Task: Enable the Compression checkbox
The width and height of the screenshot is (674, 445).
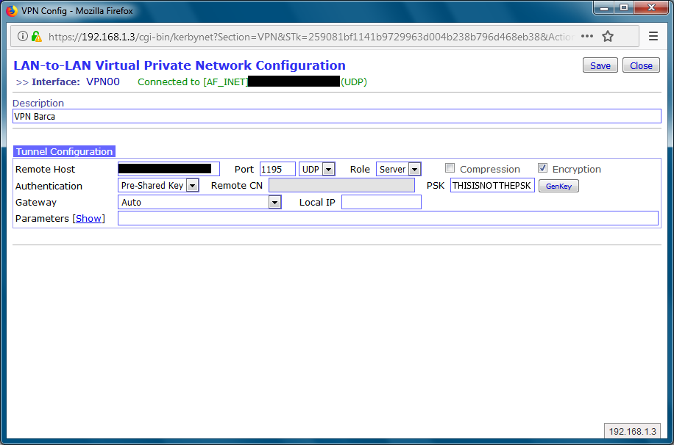Action: pyautogui.click(x=450, y=168)
